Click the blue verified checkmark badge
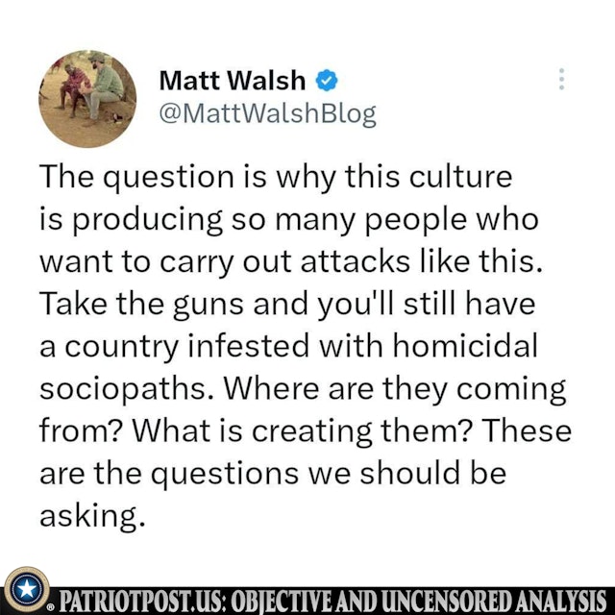This screenshot has height=615, width=615. click(x=327, y=81)
